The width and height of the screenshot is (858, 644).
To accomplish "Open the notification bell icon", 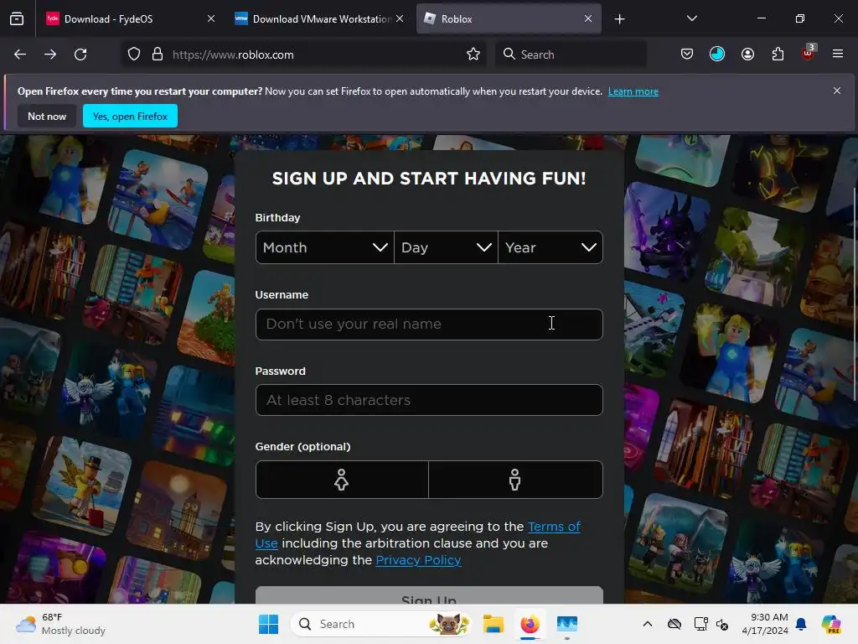I will [801, 624].
